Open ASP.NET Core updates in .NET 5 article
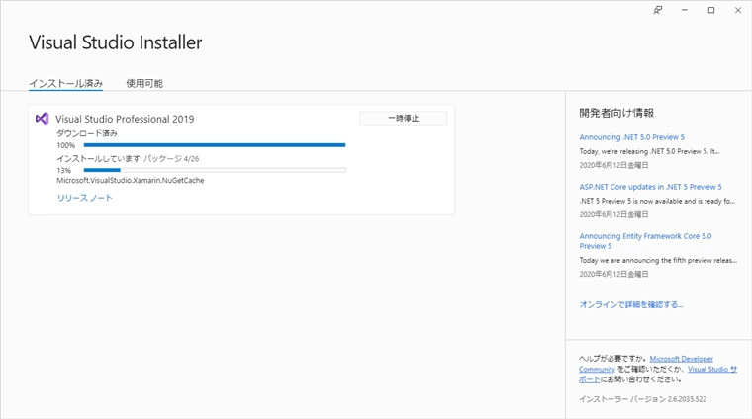 point(650,187)
